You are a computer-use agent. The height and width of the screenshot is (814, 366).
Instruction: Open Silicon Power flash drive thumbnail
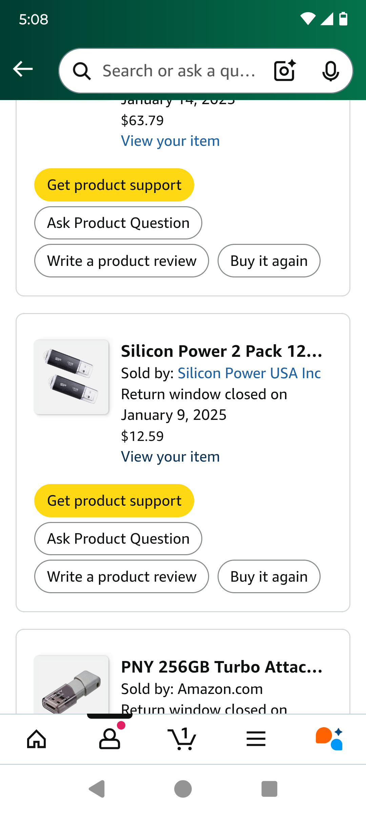pos(71,377)
